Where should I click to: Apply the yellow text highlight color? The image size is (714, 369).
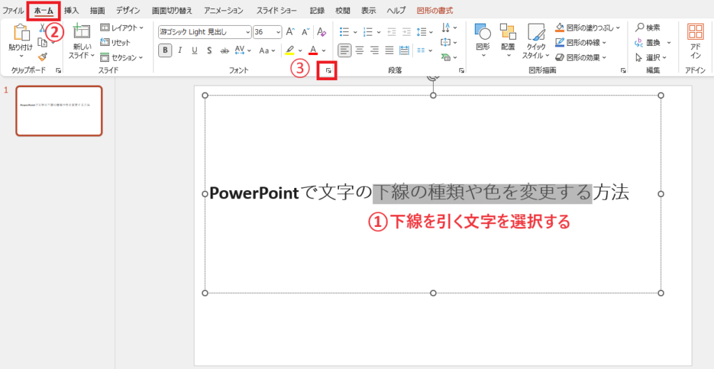pyautogui.click(x=289, y=50)
